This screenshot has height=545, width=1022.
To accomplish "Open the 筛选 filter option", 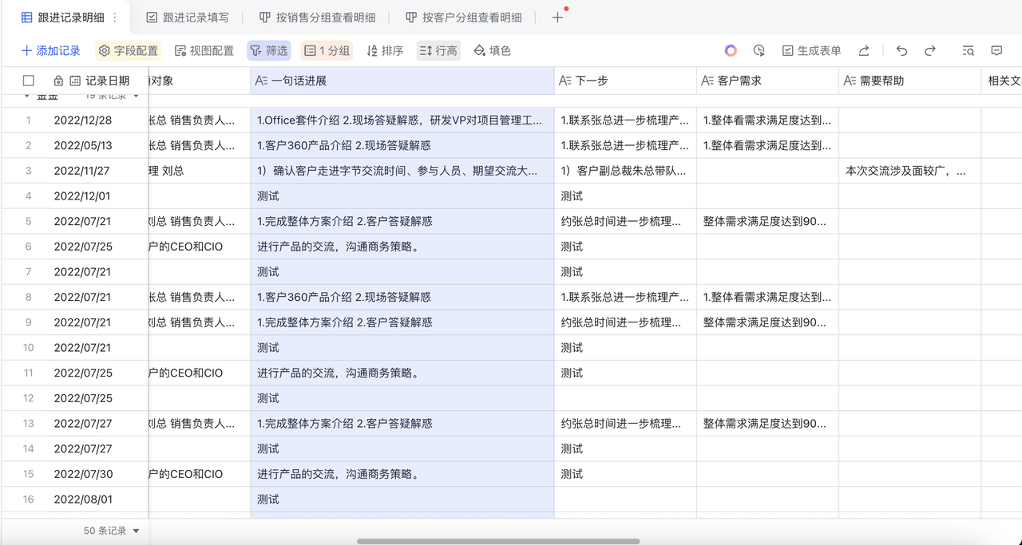I will pos(268,50).
